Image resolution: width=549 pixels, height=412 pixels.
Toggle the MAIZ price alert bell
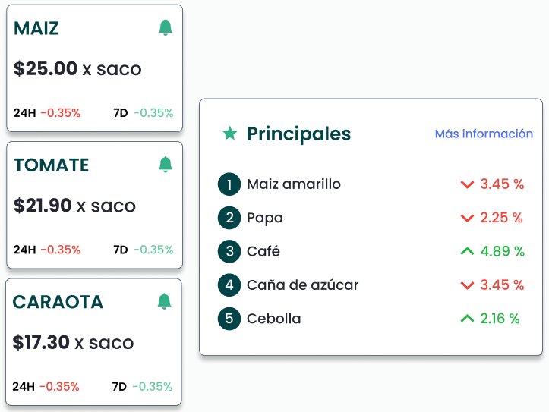coord(166,28)
